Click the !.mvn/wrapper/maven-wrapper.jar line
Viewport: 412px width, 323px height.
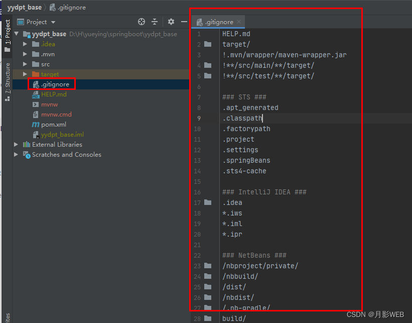click(x=285, y=55)
